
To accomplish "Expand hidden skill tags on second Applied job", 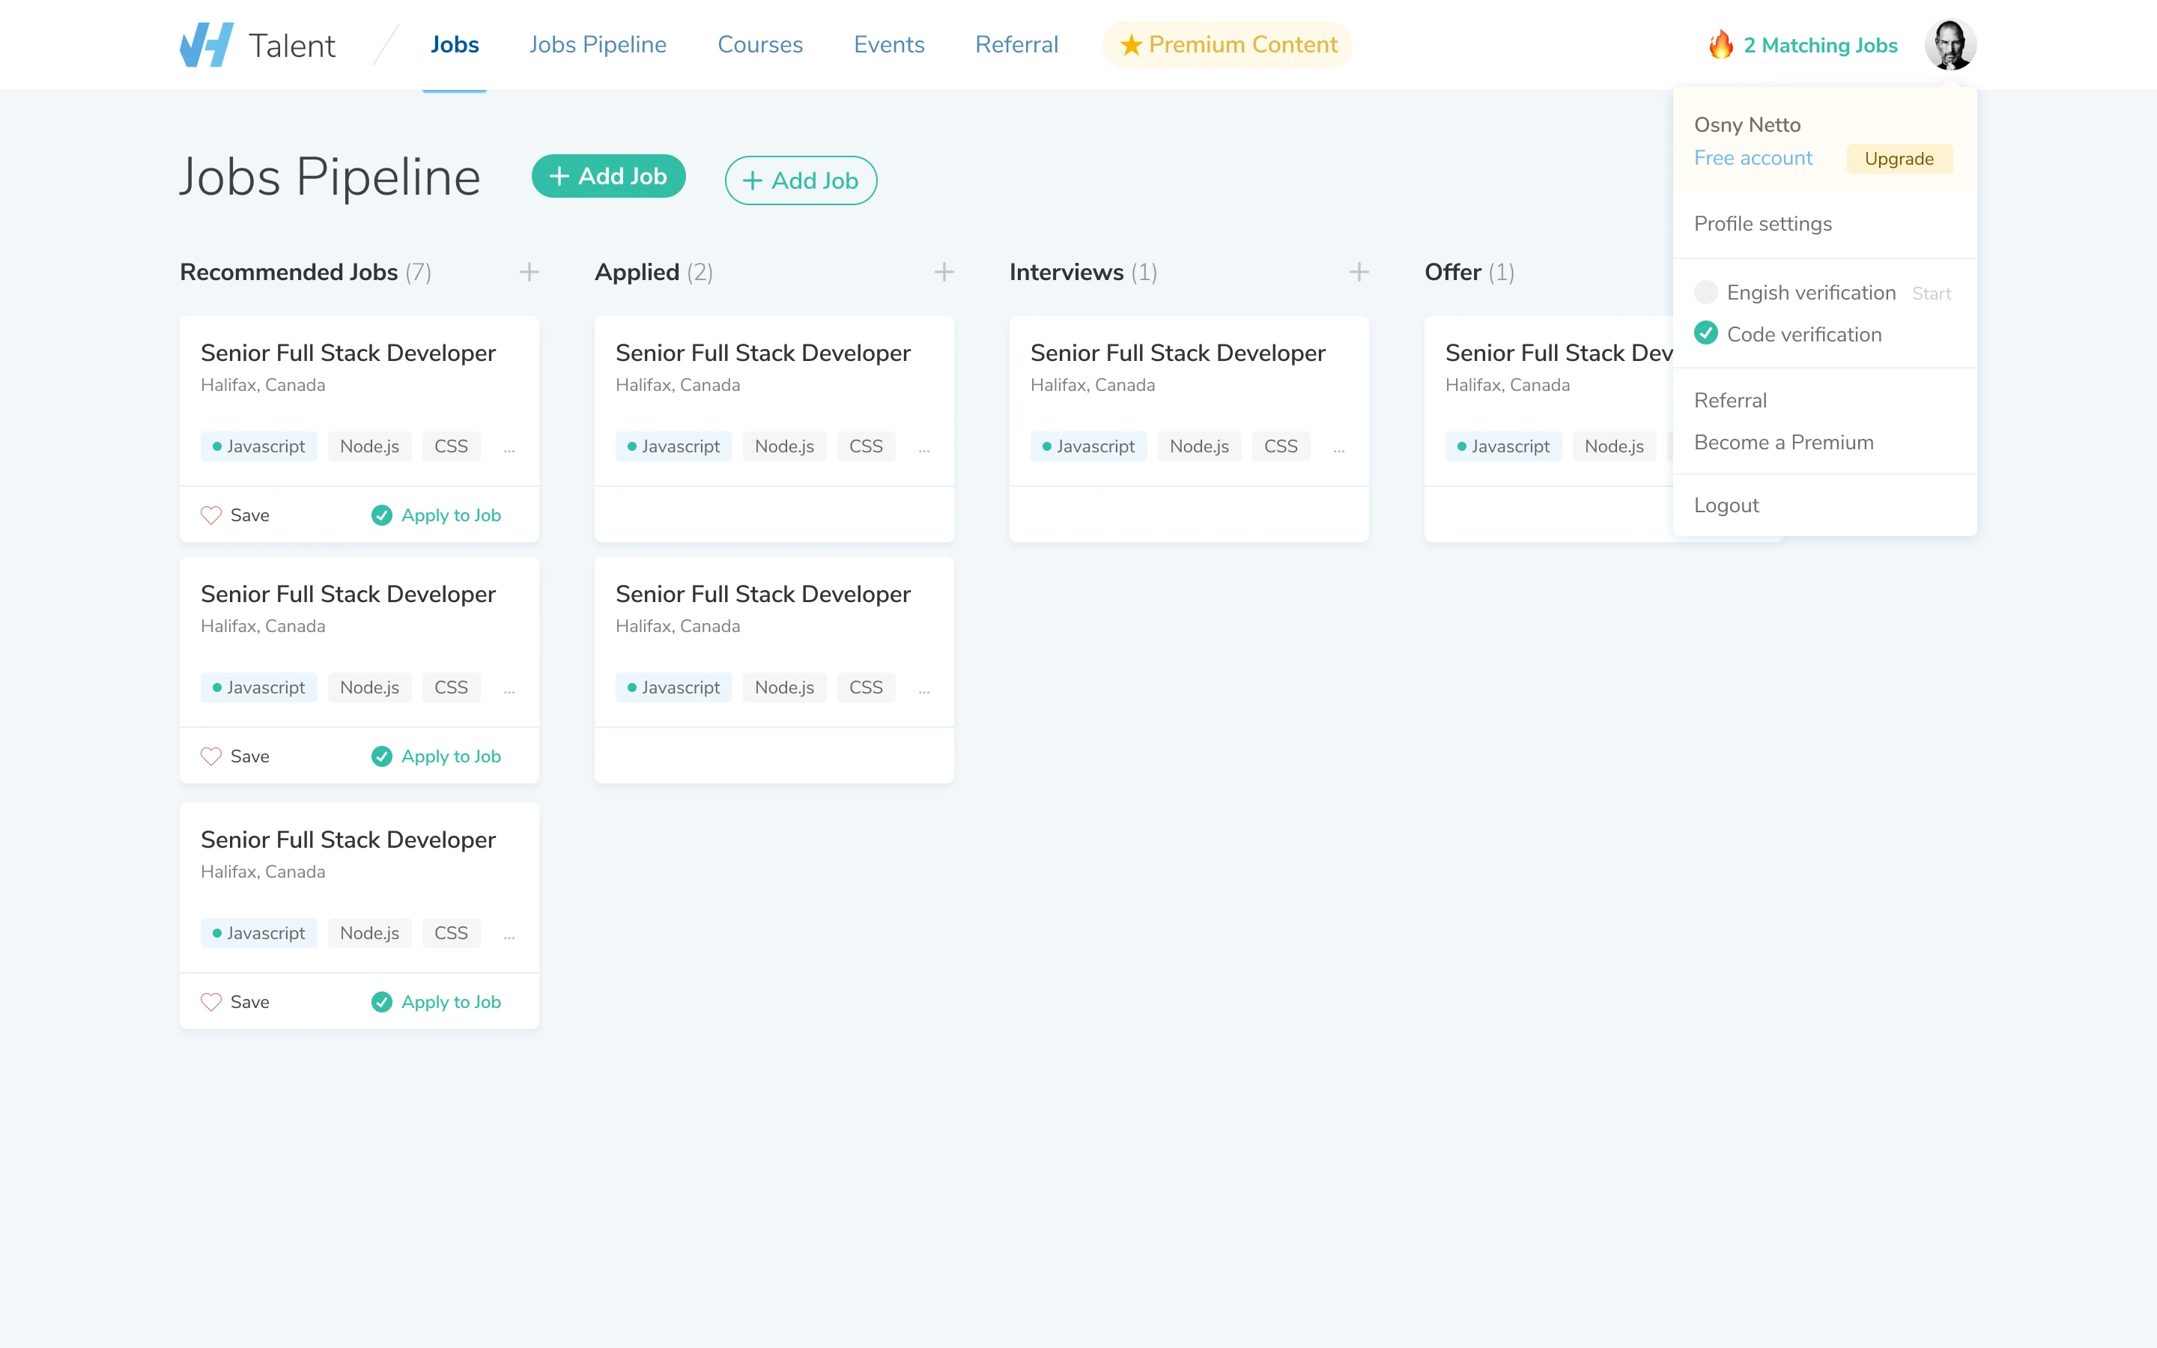I will pyautogui.click(x=924, y=687).
